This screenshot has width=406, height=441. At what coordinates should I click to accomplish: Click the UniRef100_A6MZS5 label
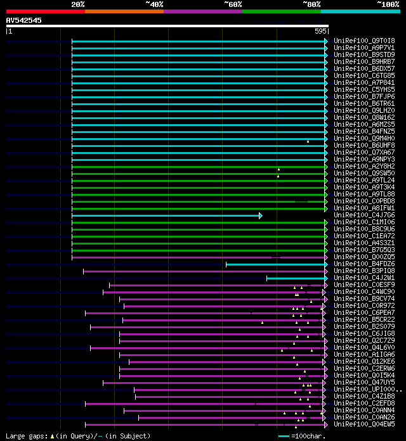pyautogui.click(x=364, y=125)
